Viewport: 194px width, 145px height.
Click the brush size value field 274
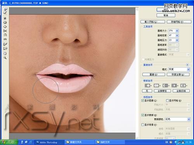(172, 31)
